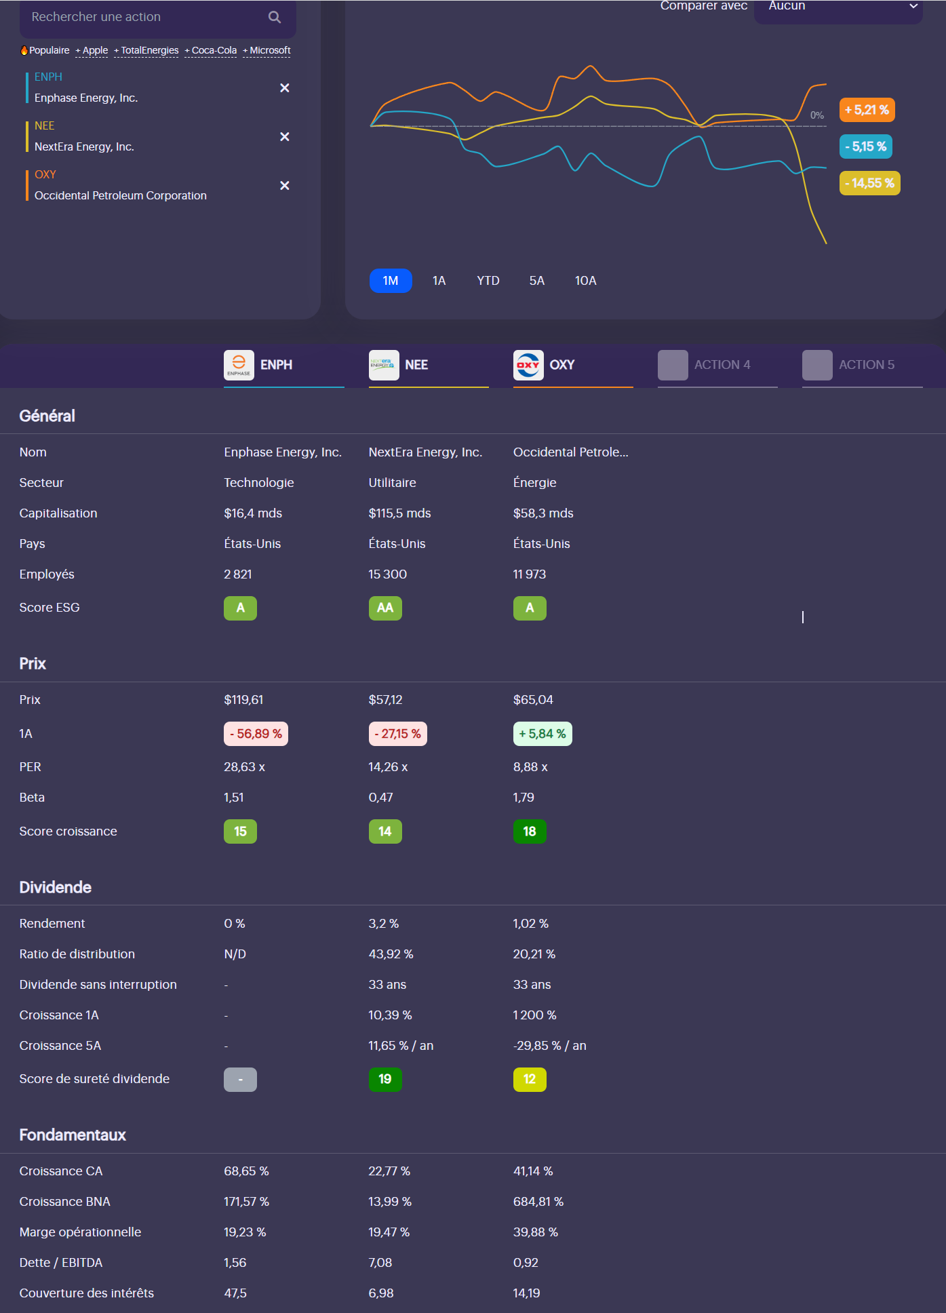Click the Occidental Petrole... name cell

click(x=571, y=452)
